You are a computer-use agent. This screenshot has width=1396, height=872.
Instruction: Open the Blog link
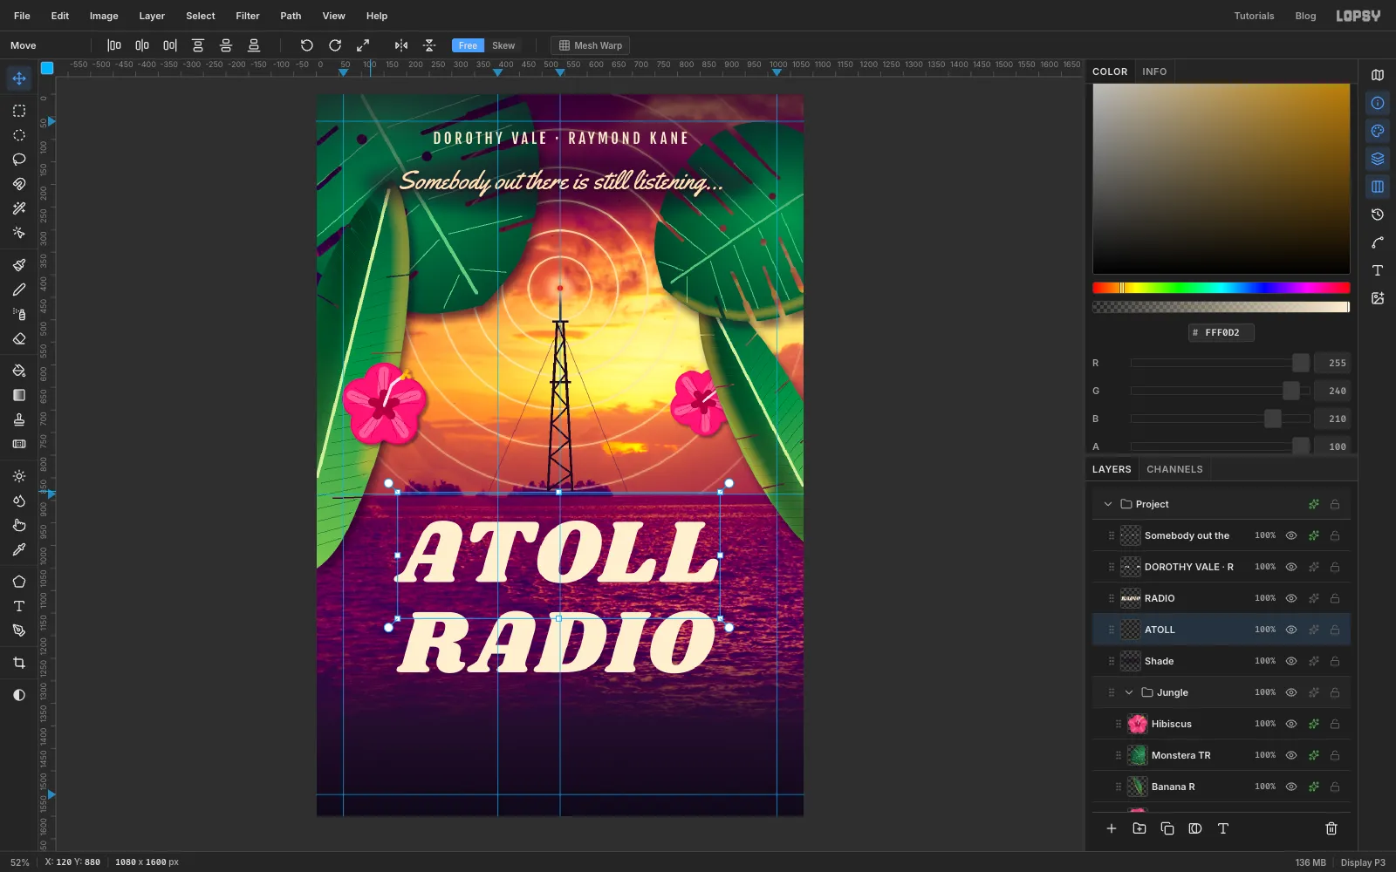click(1305, 16)
